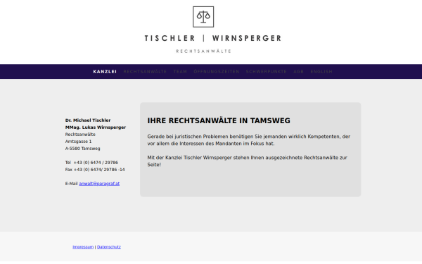
Task: Open the AGB page
Action: point(298,72)
